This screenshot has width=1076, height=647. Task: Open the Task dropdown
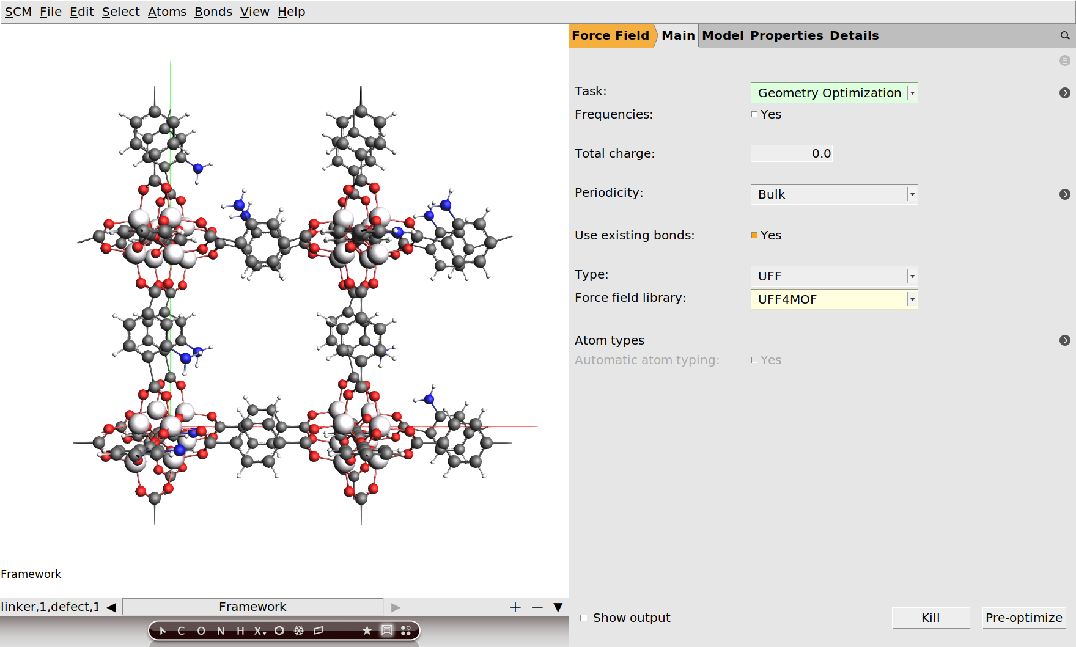pos(912,93)
